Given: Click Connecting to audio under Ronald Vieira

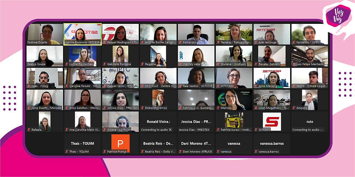Looking at the screenshot, I should [x=156, y=130].
